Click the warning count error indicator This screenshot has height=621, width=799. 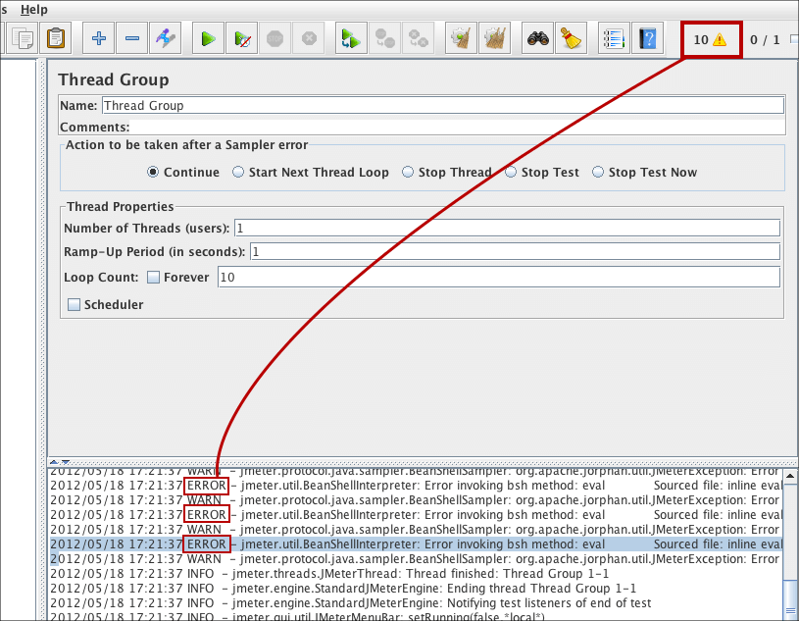711,40
